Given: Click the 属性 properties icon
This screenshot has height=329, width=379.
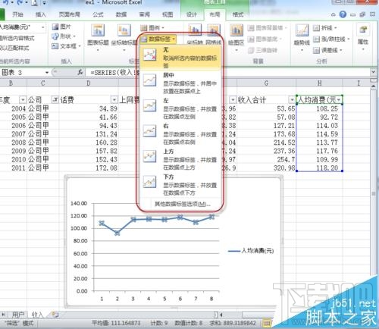Looking at the screenshot, I should [x=363, y=30].
